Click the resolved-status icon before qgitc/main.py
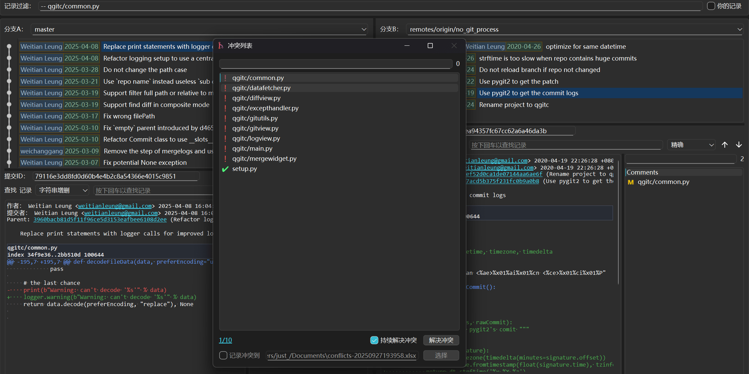 click(225, 148)
